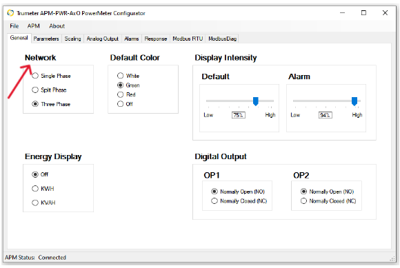Set default color to Green

click(x=128, y=85)
